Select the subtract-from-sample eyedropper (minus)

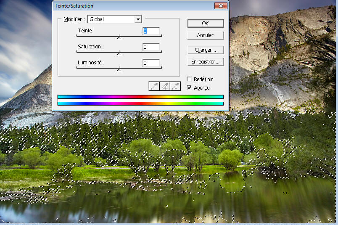tap(175, 86)
